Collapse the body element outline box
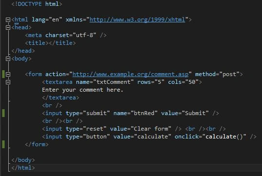This screenshot has width=262, height=176. (8, 59)
